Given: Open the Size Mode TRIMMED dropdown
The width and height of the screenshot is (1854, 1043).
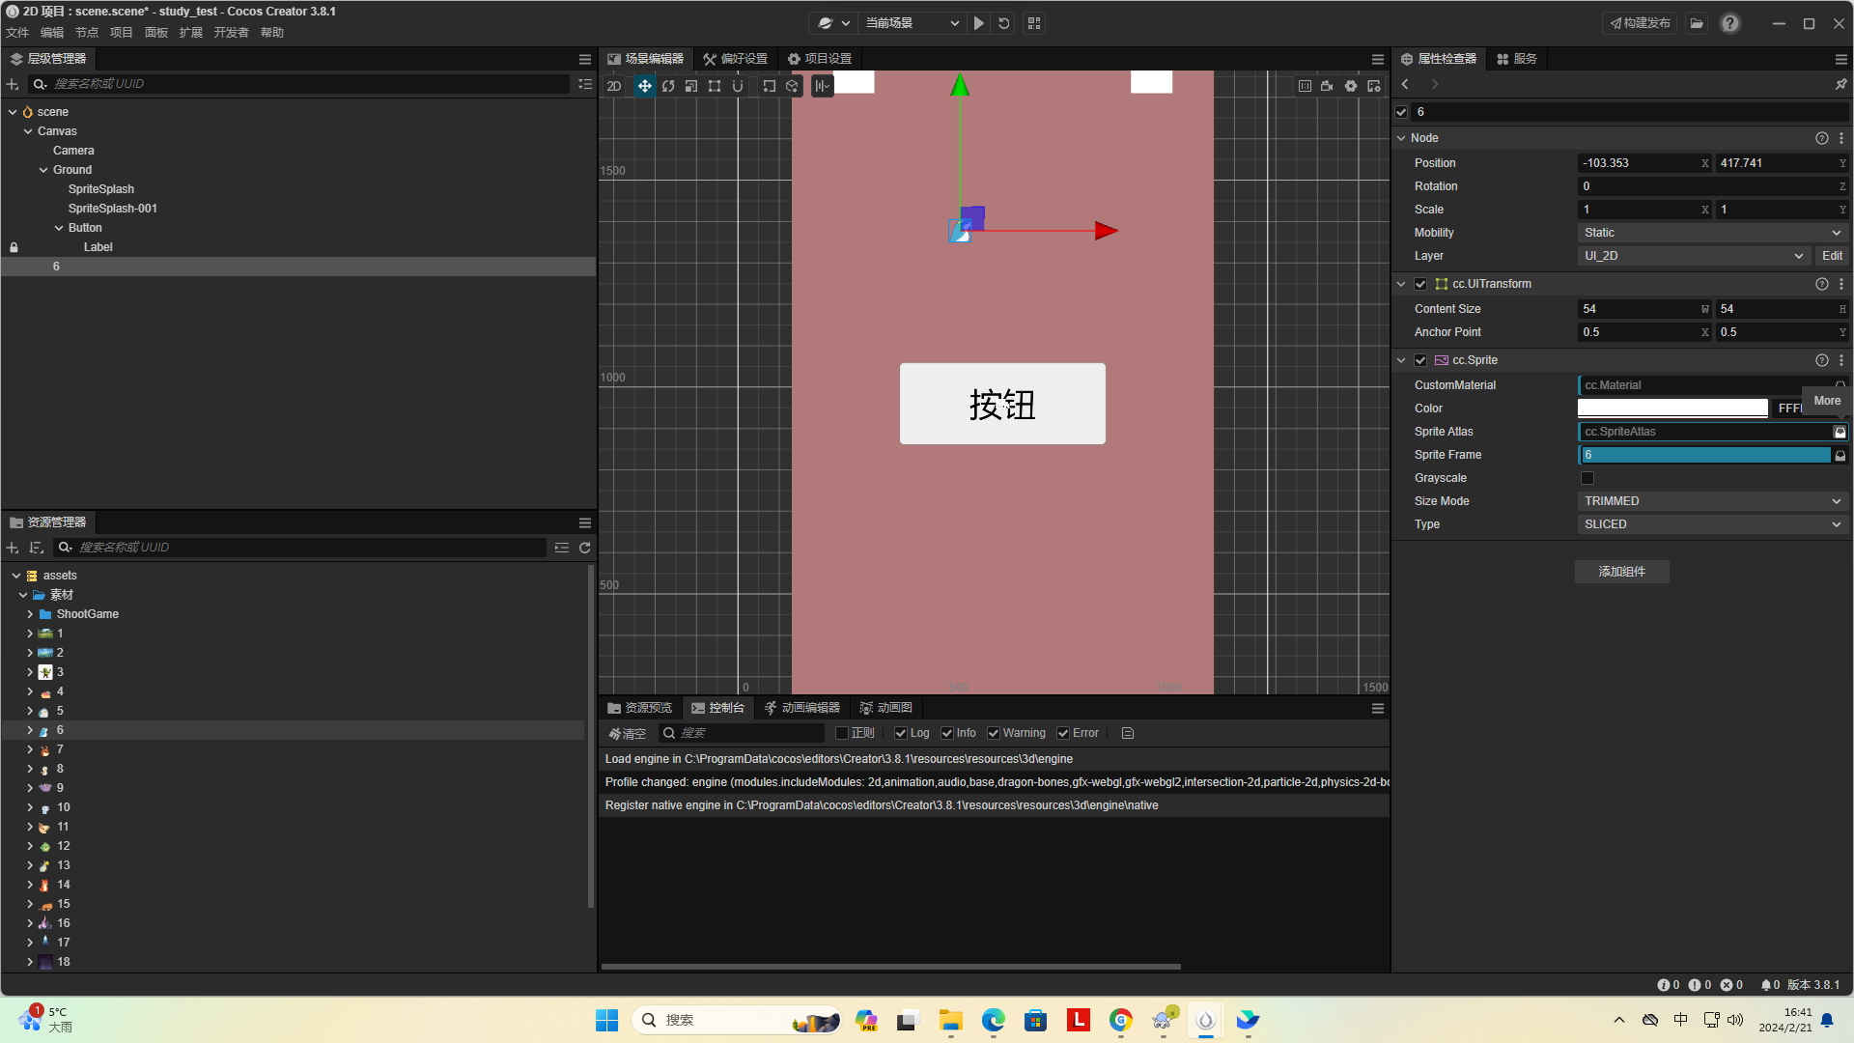Looking at the screenshot, I should 1711,501.
